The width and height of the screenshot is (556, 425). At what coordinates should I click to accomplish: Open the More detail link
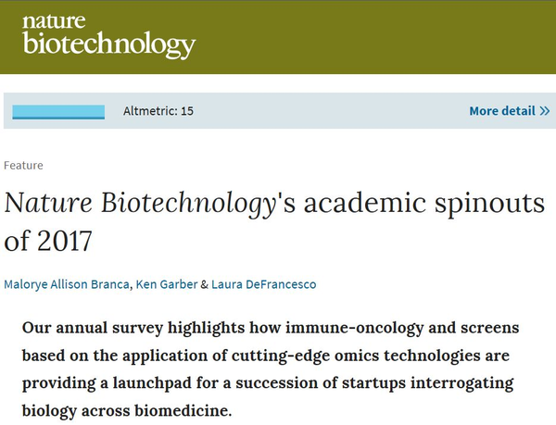[501, 111]
